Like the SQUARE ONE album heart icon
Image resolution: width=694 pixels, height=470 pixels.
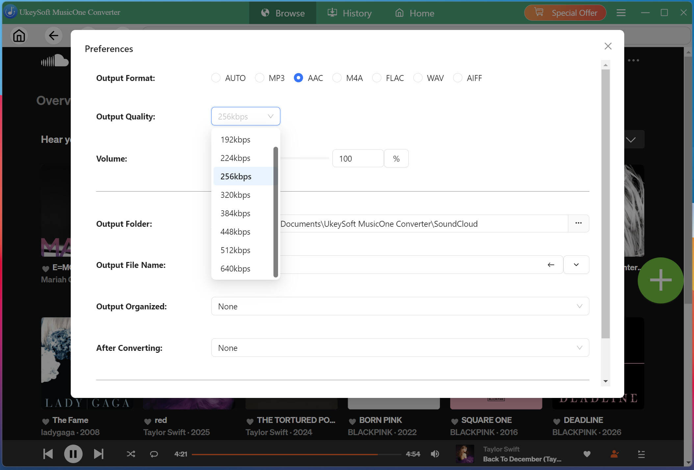[454, 421]
